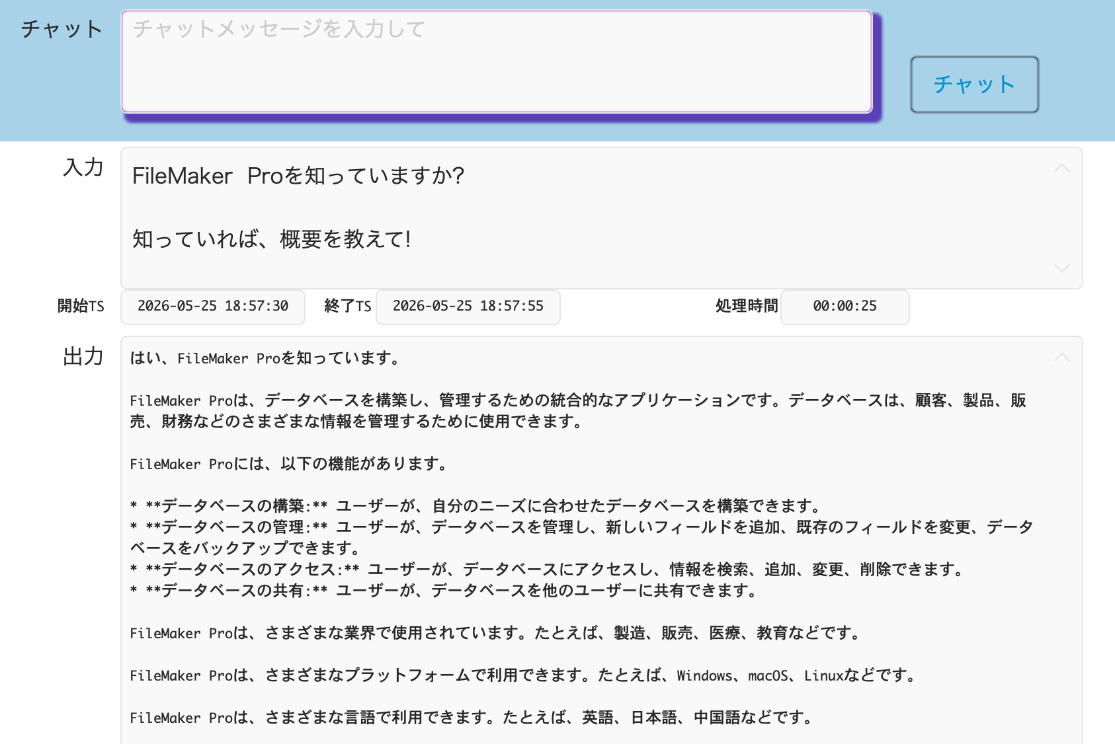1115x744 pixels.
Task: Click the line 'FileMaker Proには、以下の機能があります。'
Action: pos(290,464)
